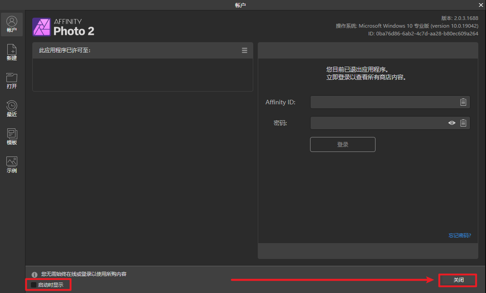Screen dimensions: 486x293
Task: Click paste icon in 密码 password field
Action: pyautogui.click(x=463, y=123)
